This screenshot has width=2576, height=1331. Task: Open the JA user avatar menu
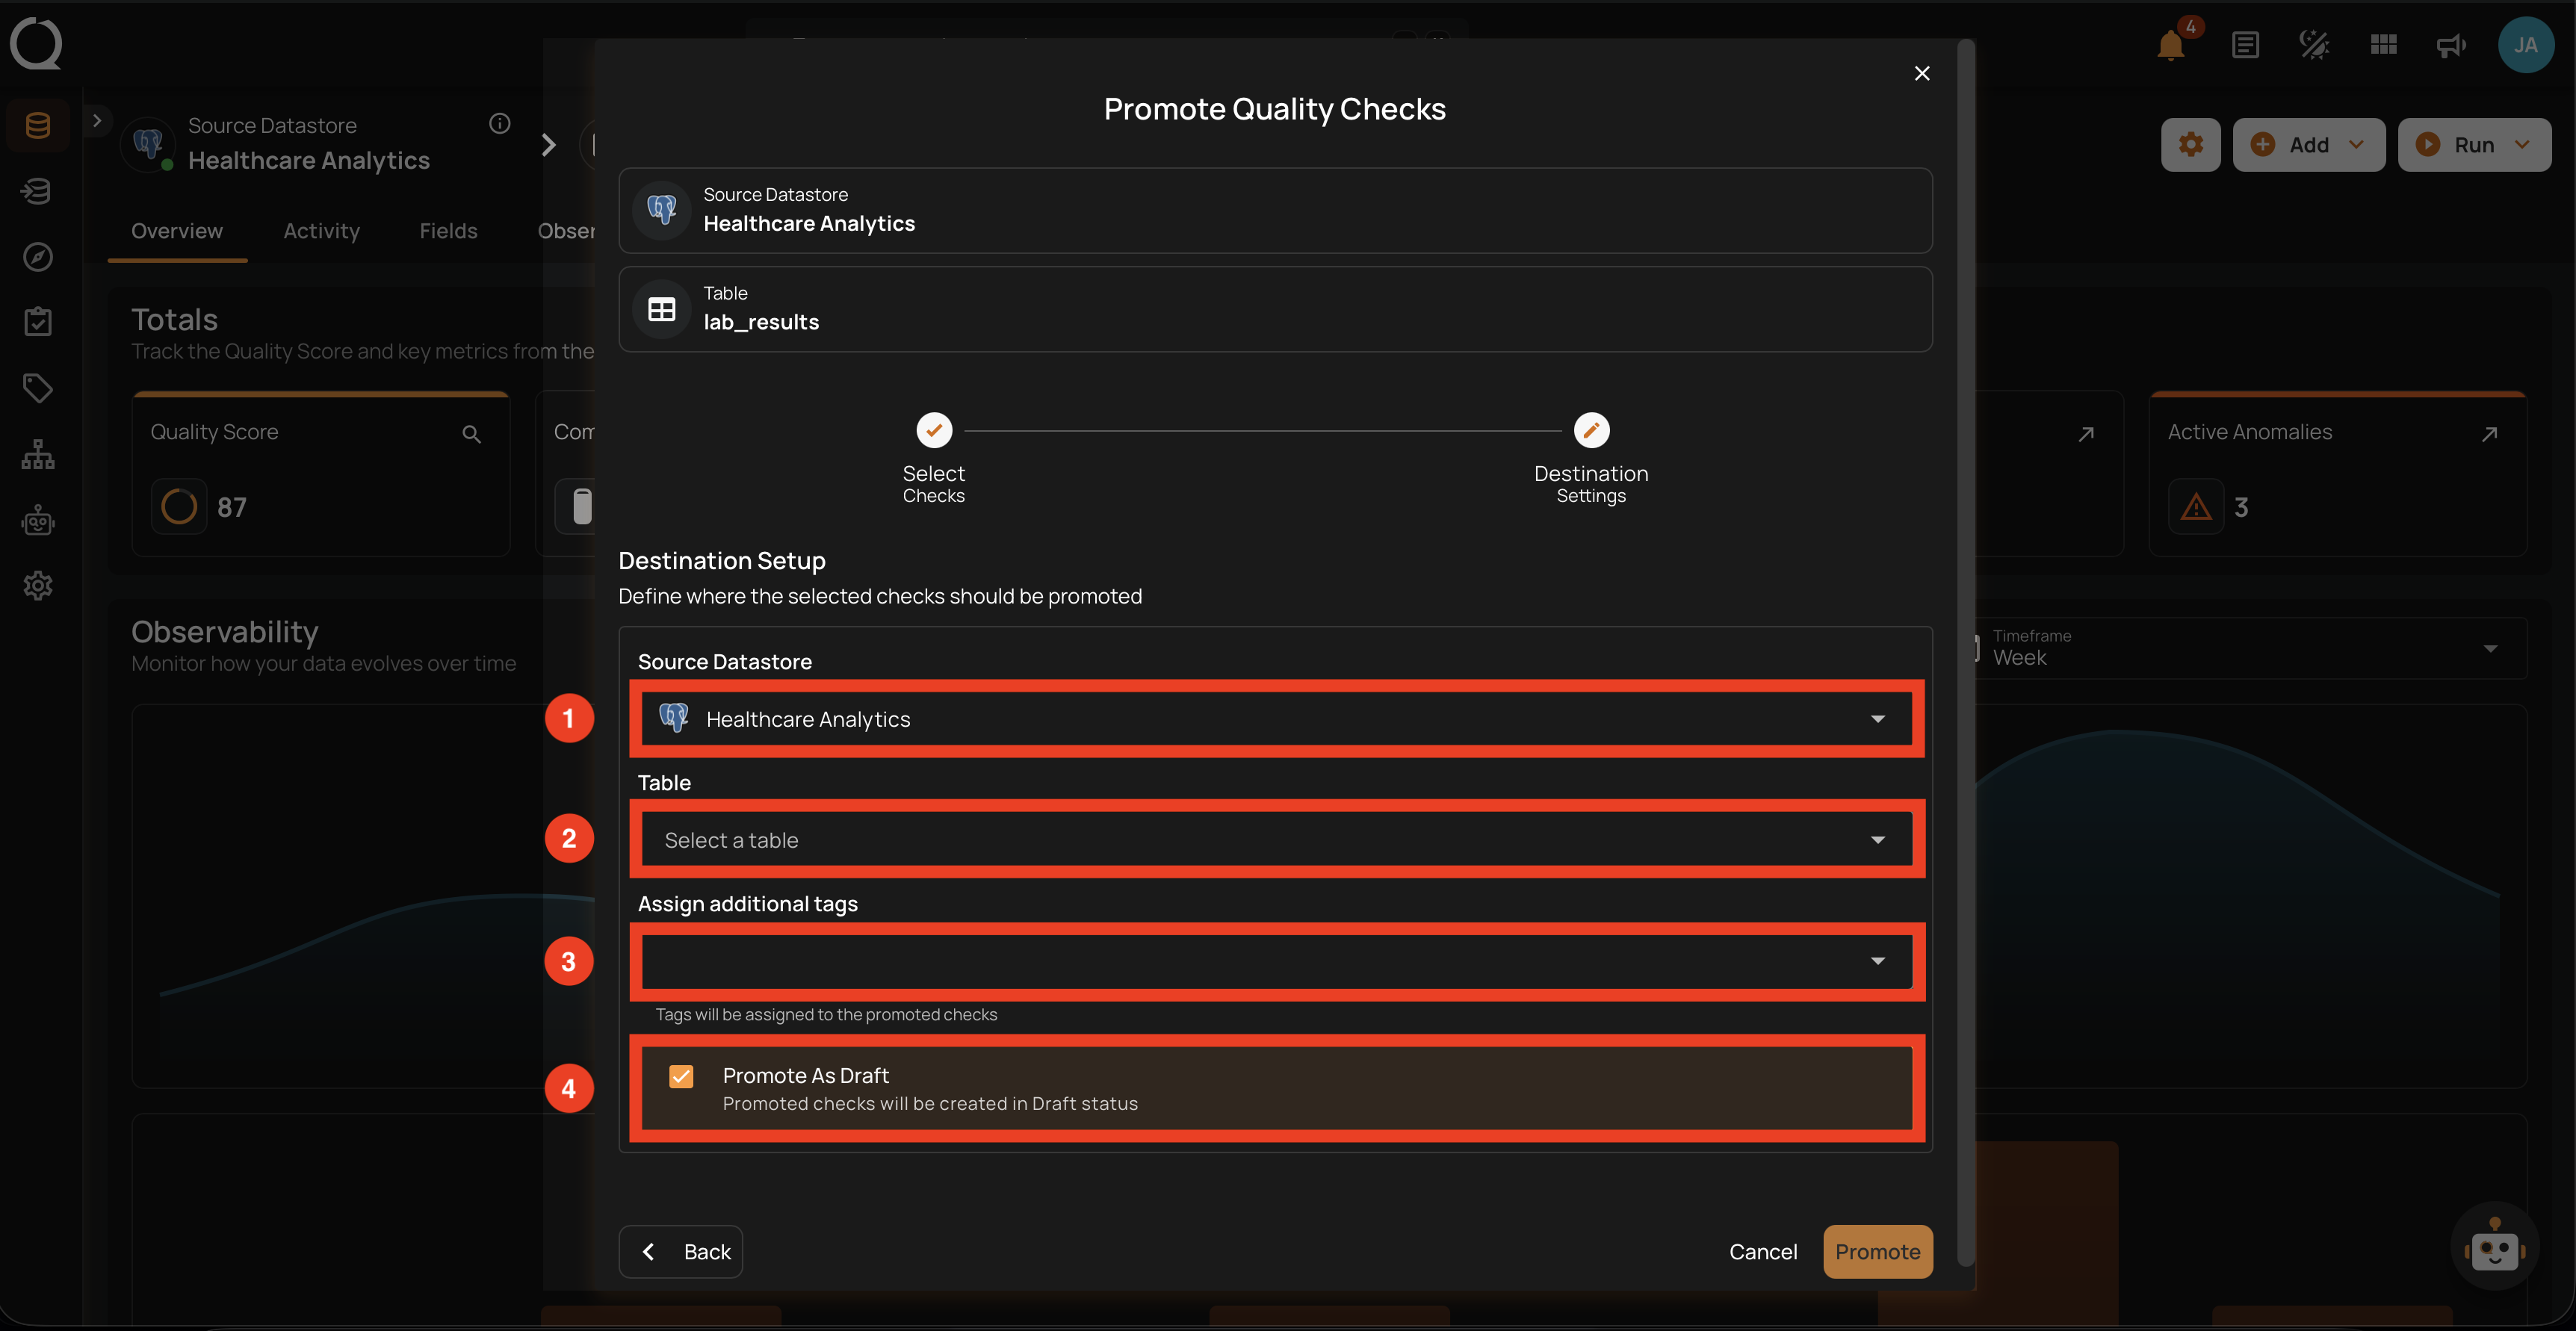[2525, 45]
